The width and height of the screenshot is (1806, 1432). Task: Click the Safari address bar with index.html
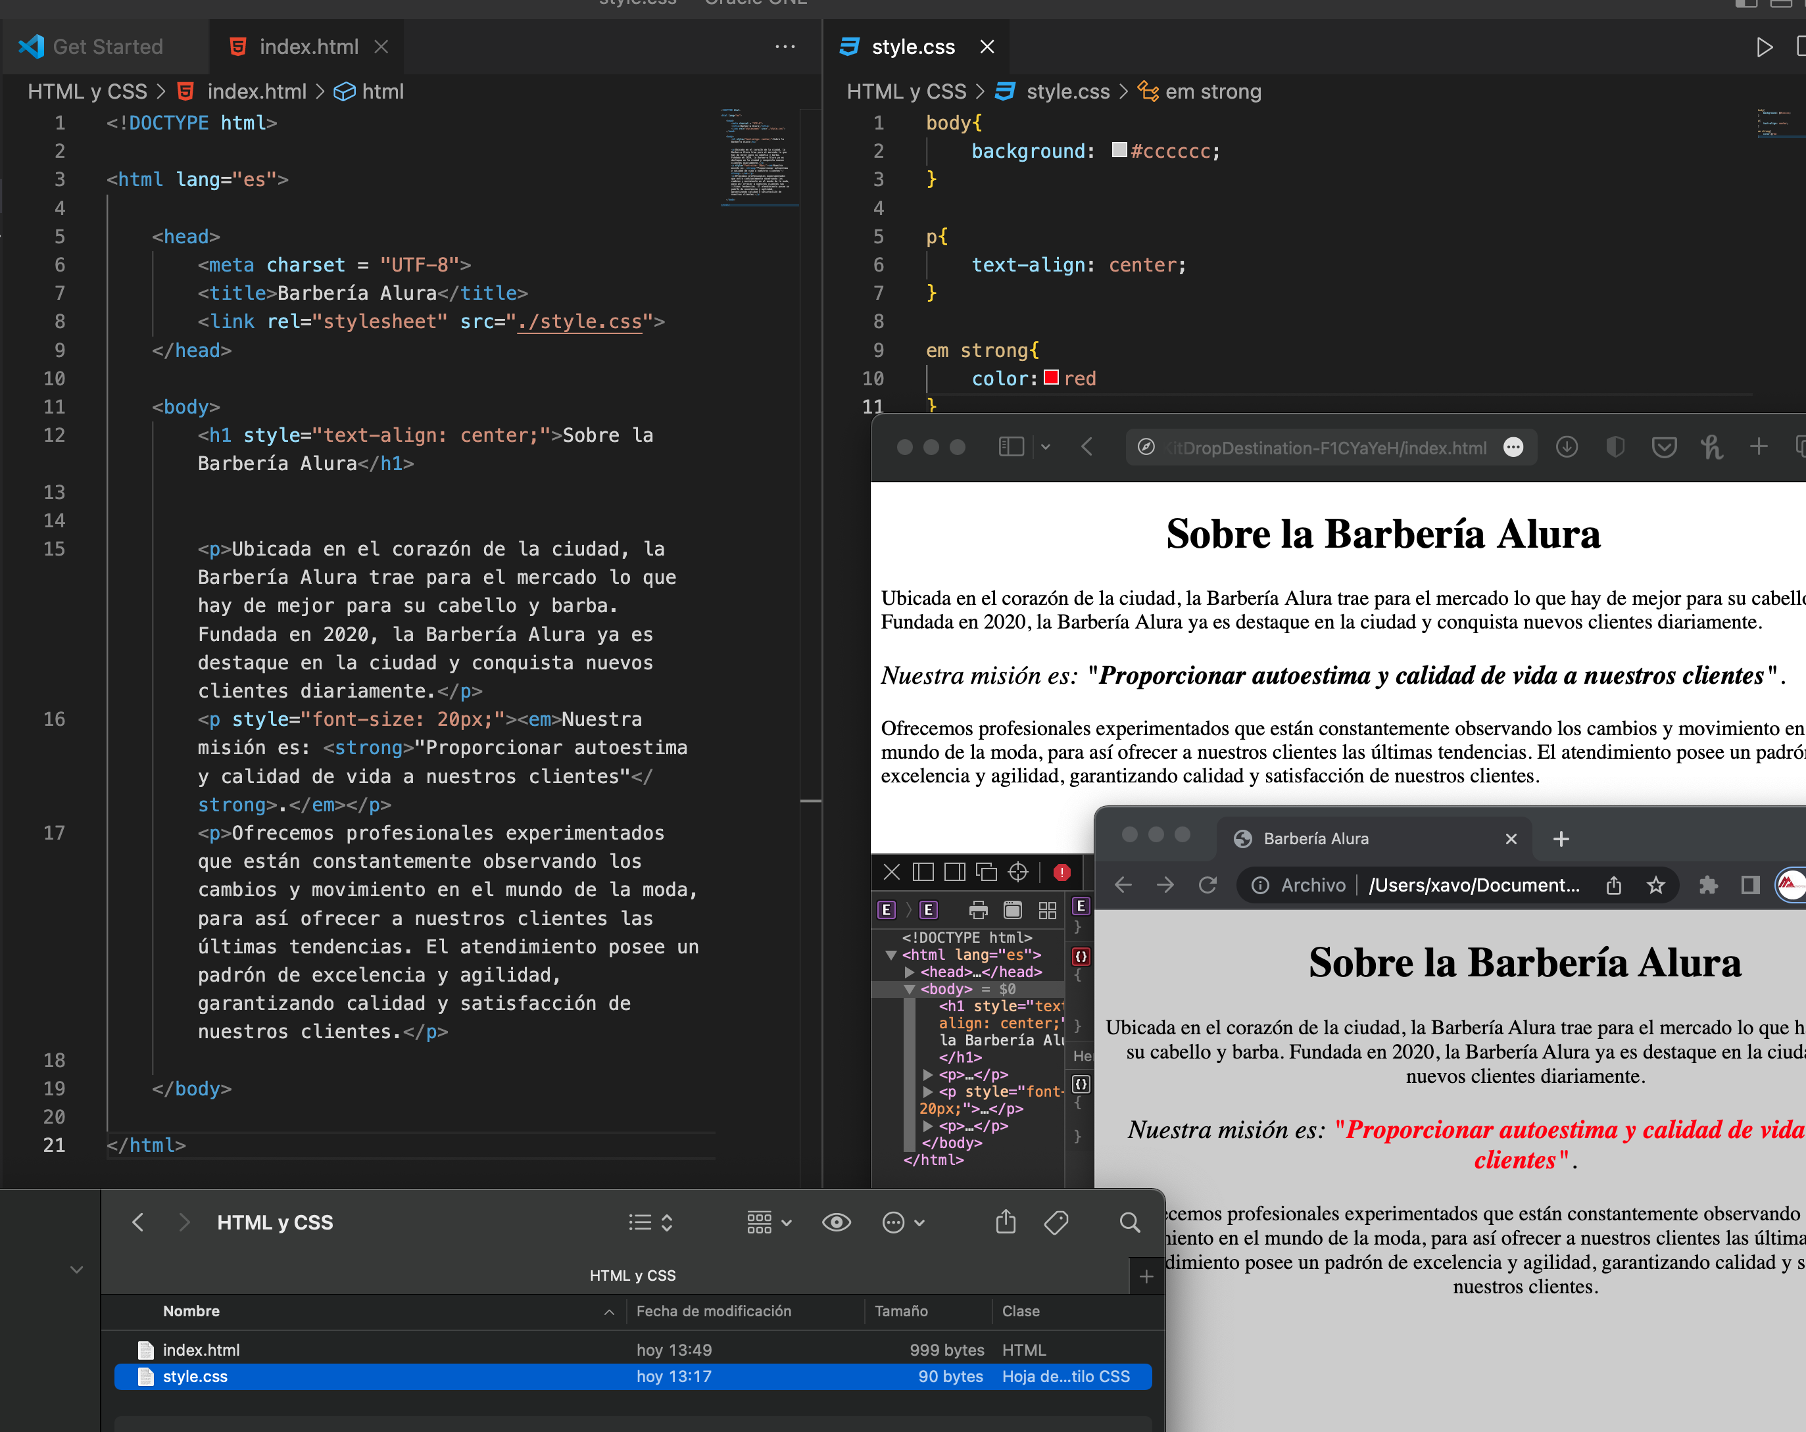[x=1330, y=447]
